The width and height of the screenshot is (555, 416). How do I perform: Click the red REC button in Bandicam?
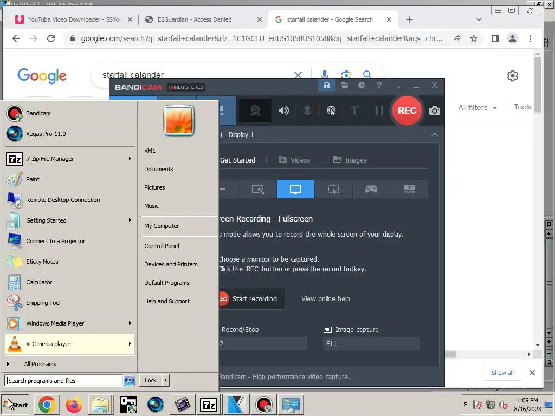click(x=406, y=110)
